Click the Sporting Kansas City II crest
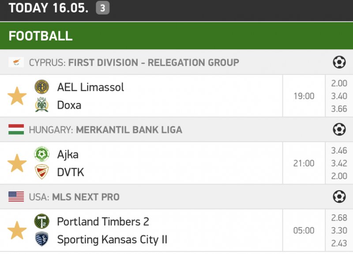This screenshot has width=353, height=254. click(42, 239)
